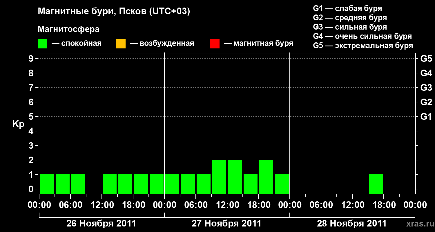Image resolution: width=435 pixels, height=232 pixels.
Task: Click the '— спокойная' legend label
Action: (77, 43)
